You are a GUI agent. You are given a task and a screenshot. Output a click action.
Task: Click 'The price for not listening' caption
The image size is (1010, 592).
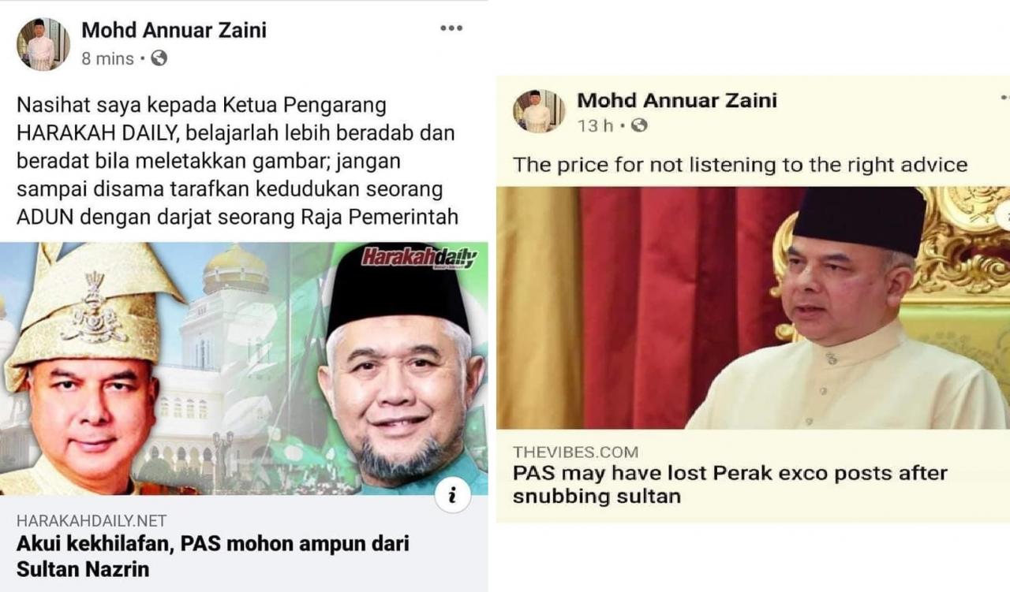740,165
